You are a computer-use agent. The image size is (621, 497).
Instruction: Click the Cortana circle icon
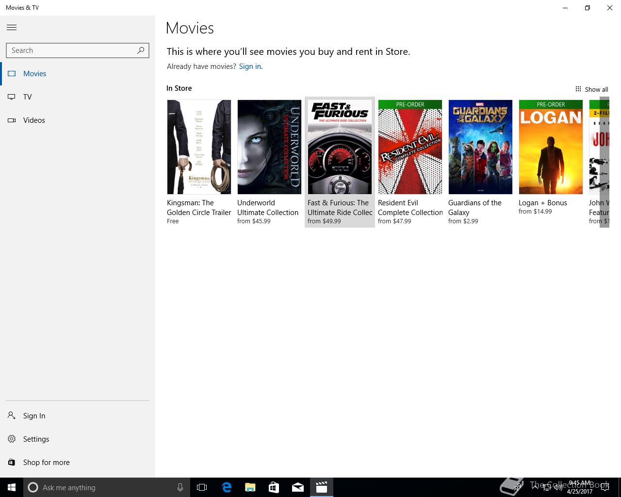pos(33,487)
